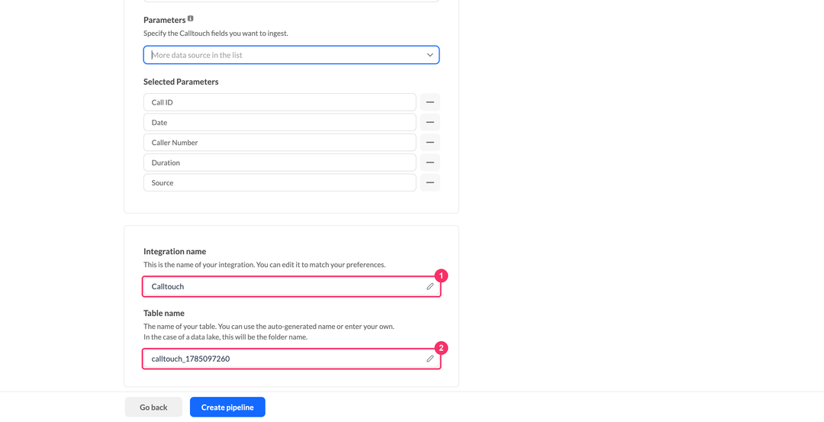Create the pipeline

coord(227,408)
